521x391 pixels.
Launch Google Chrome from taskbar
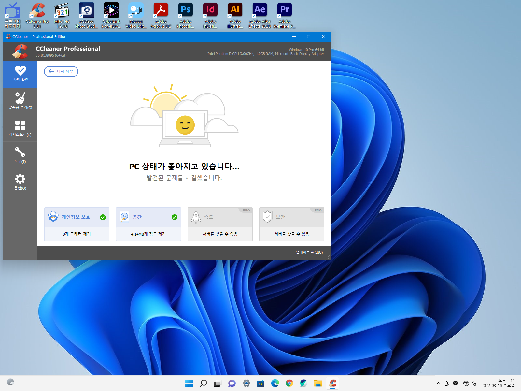[x=289, y=383]
